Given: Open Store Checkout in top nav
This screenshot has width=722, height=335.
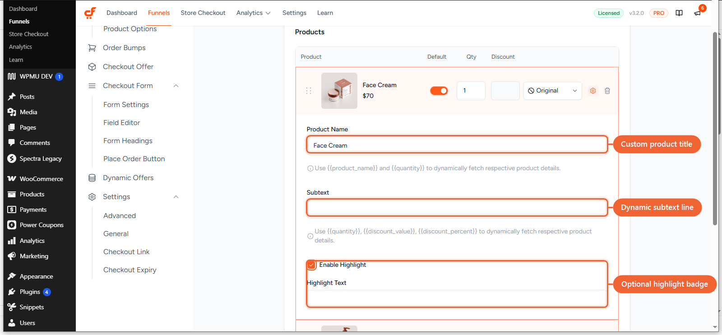Looking at the screenshot, I should click(x=203, y=13).
